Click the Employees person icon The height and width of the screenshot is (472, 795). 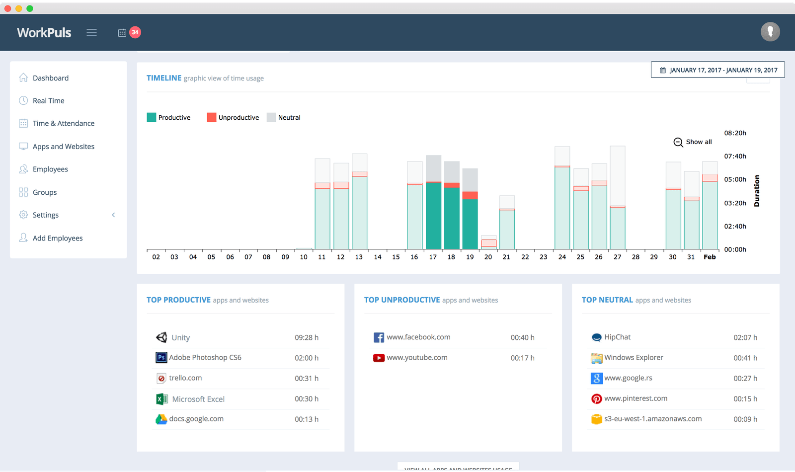click(x=23, y=169)
